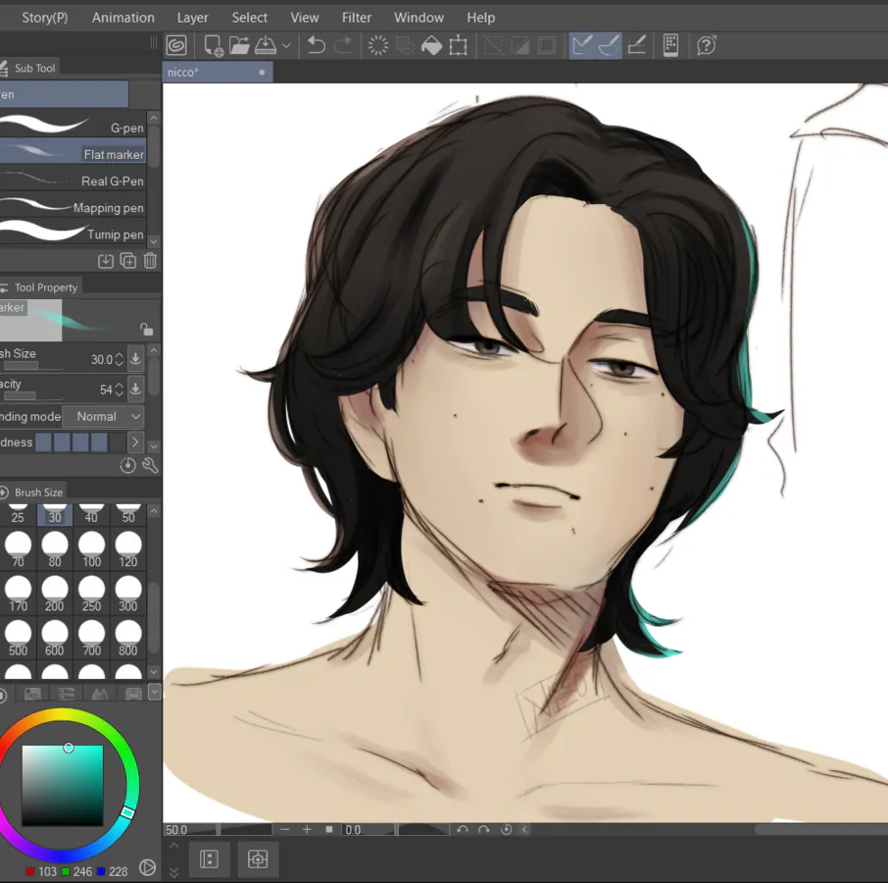This screenshot has width=888, height=883.
Task: Undo the last action
Action: (x=316, y=45)
